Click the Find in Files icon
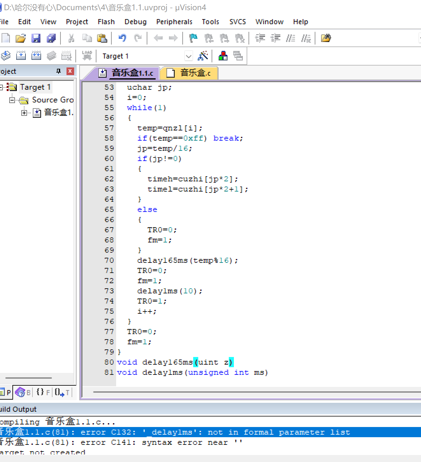 coord(326,38)
